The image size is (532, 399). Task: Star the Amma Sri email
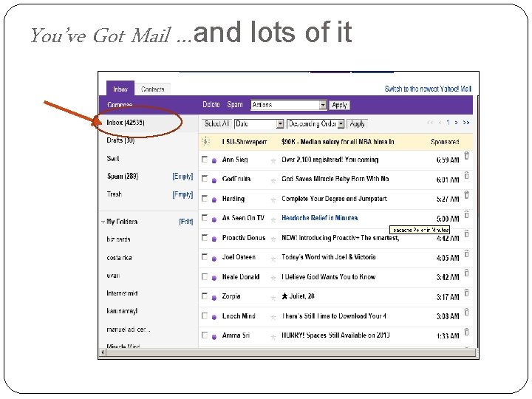273,337
